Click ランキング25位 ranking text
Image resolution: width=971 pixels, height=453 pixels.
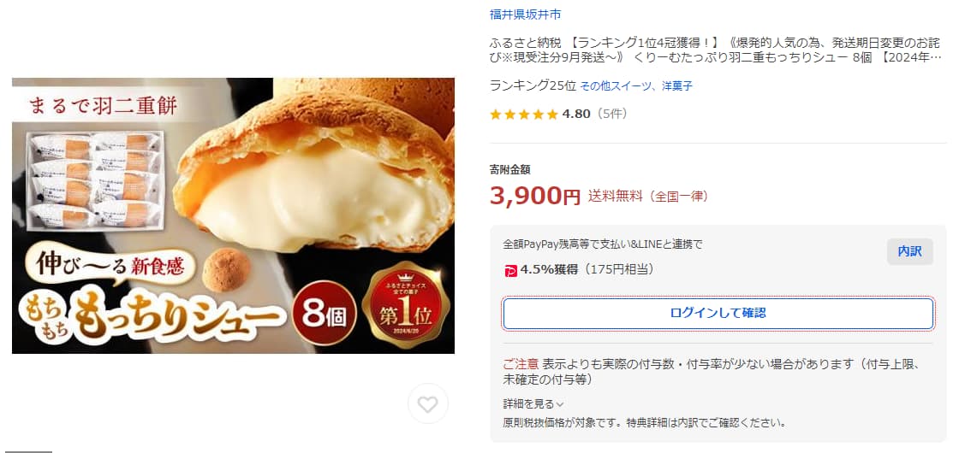tap(533, 86)
